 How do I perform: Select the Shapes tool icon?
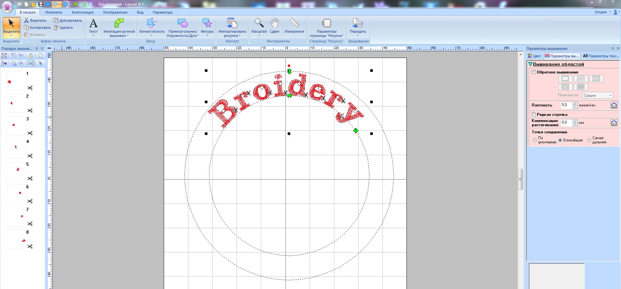pyautogui.click(x=207, y=23)
